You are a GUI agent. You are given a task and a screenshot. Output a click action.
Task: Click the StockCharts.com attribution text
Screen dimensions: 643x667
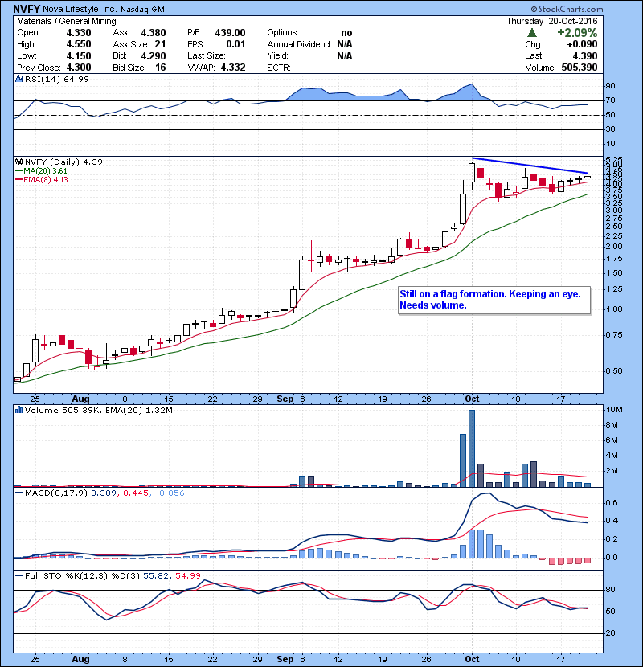(567, 9)
